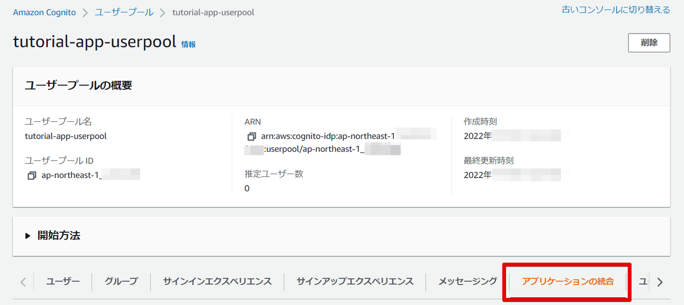684x305 pixels.
Task: Click the 推定ユーザー数 label
Action: point(274,174)
